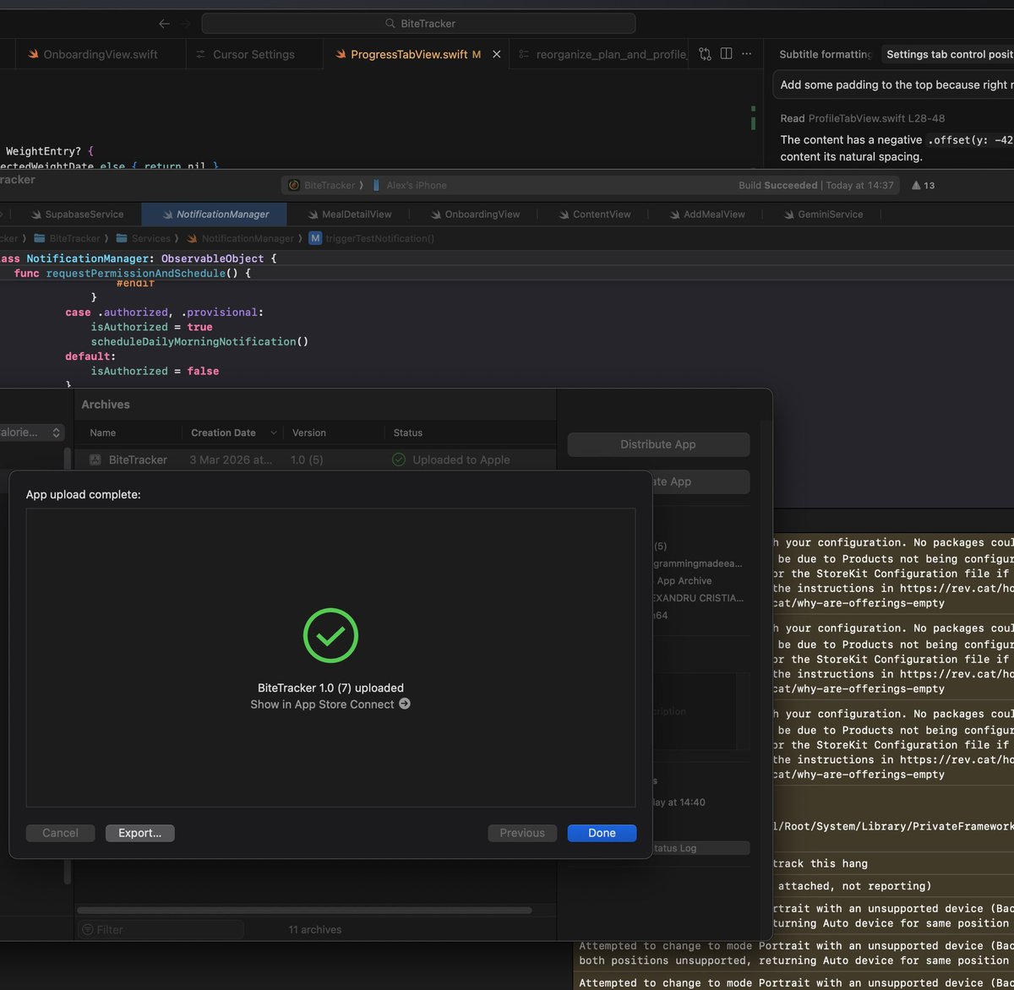
Task: Open the partly hidden Status Log button
Action: pos(699,848)
